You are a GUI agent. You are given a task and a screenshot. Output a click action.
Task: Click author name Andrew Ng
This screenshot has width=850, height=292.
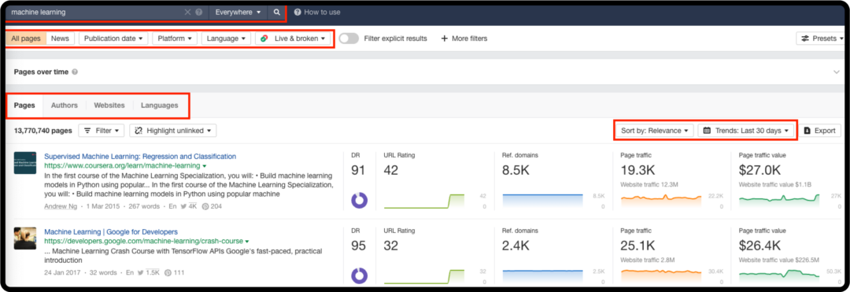[x=60, y=206]
